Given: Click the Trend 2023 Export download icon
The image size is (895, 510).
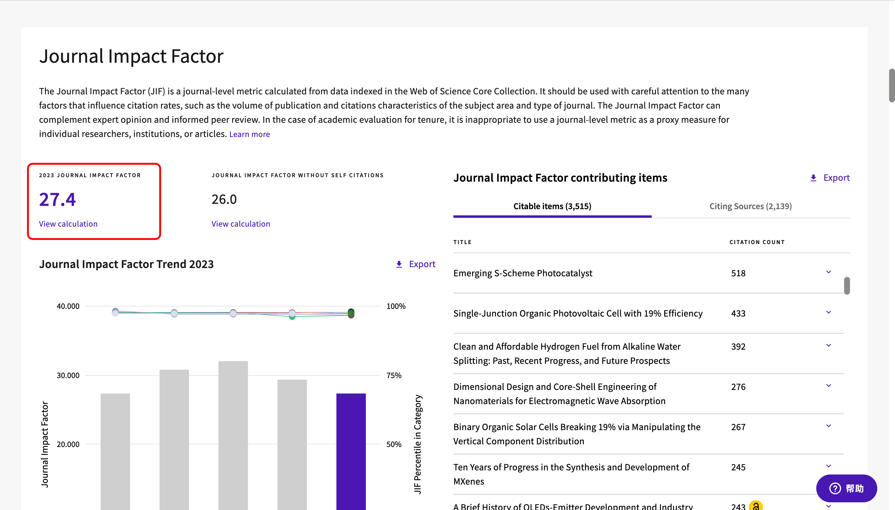Looking at the screenshot, I should [x=399, y=264].
